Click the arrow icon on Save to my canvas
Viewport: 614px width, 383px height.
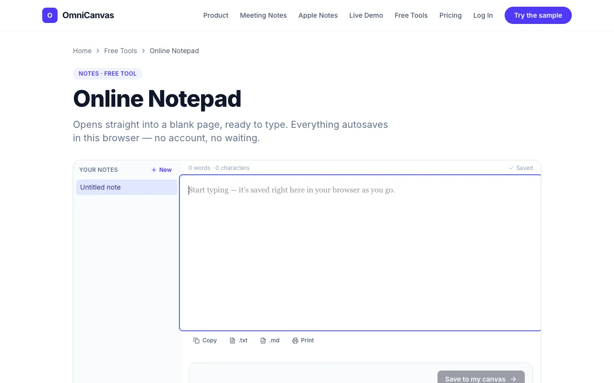pos(514,379)
